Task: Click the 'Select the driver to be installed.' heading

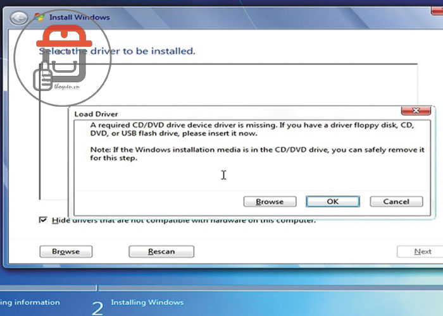Action: click(x=117, y=51)
